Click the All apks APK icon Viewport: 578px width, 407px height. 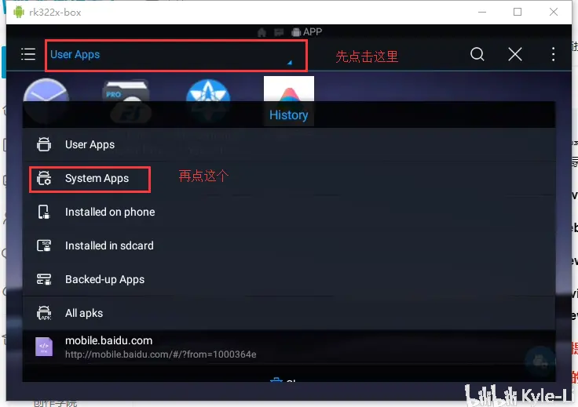(44, 313)
